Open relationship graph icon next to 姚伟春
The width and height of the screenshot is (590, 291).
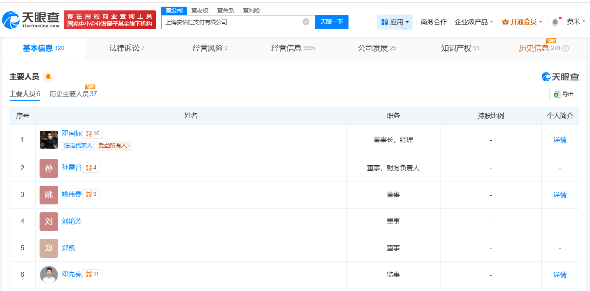click(89, 194)
